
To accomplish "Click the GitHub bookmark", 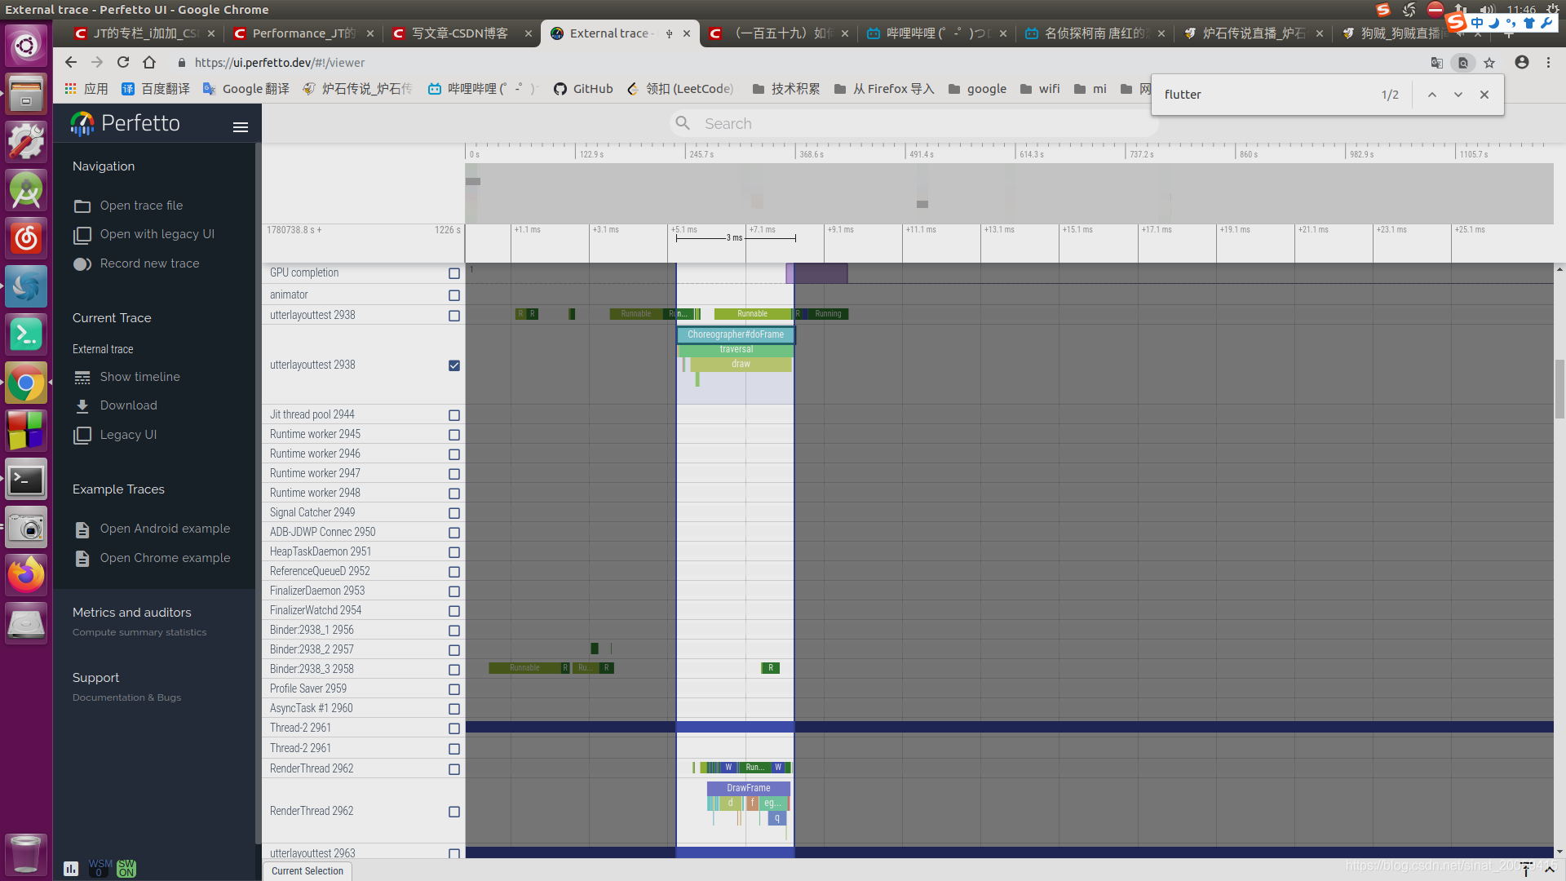I will click(583, 89).
